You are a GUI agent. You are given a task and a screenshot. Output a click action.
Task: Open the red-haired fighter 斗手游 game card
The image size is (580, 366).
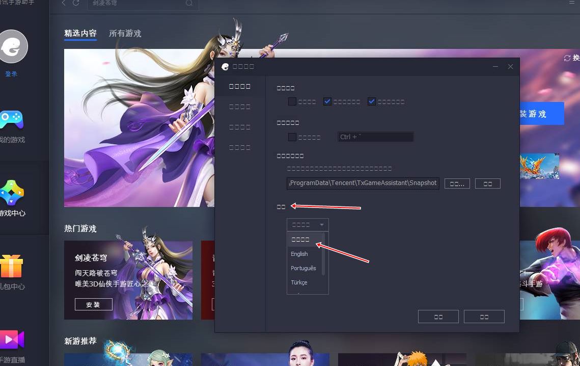550,280
